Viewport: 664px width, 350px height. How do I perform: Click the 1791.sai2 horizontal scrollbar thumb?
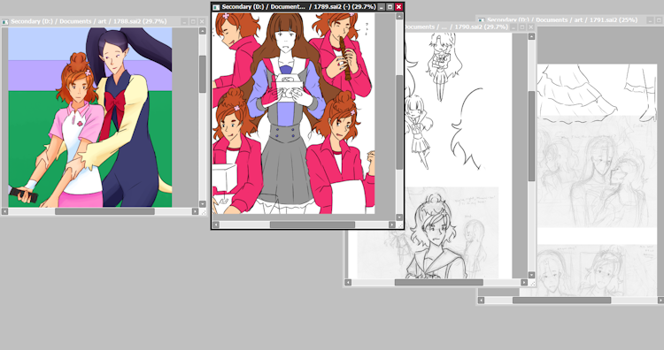click(561, 301)
